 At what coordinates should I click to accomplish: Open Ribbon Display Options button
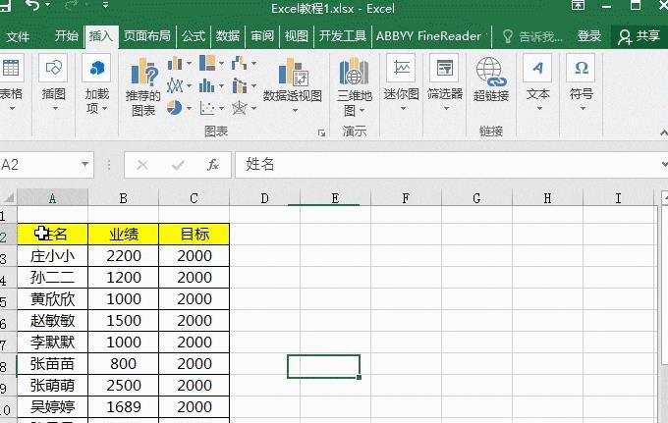pos(578,5)
